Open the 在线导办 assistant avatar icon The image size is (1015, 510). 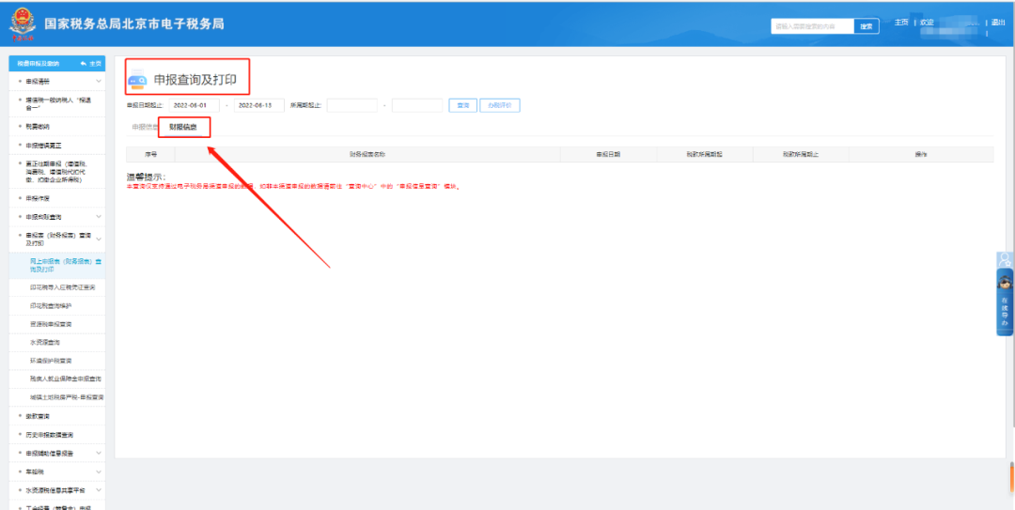(x=1005, y=282)
